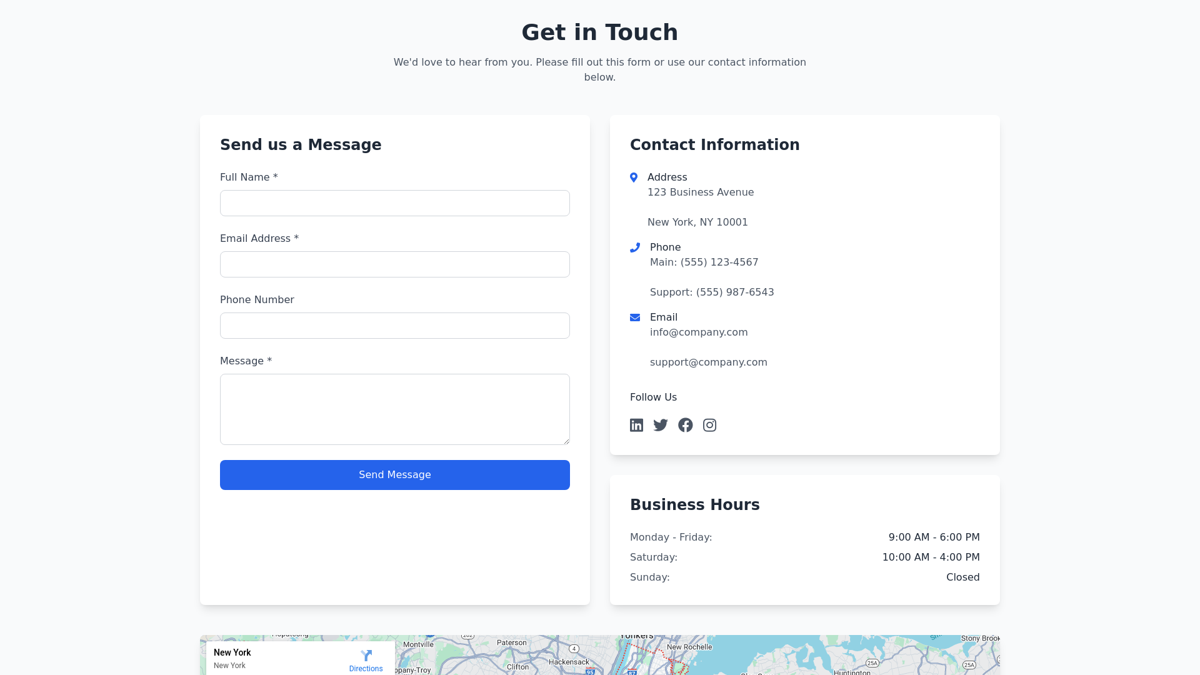The width and height of the screenshot is (1200, 675).
Task: Click the map Directions arrow icon
Action: click(366, 655)
